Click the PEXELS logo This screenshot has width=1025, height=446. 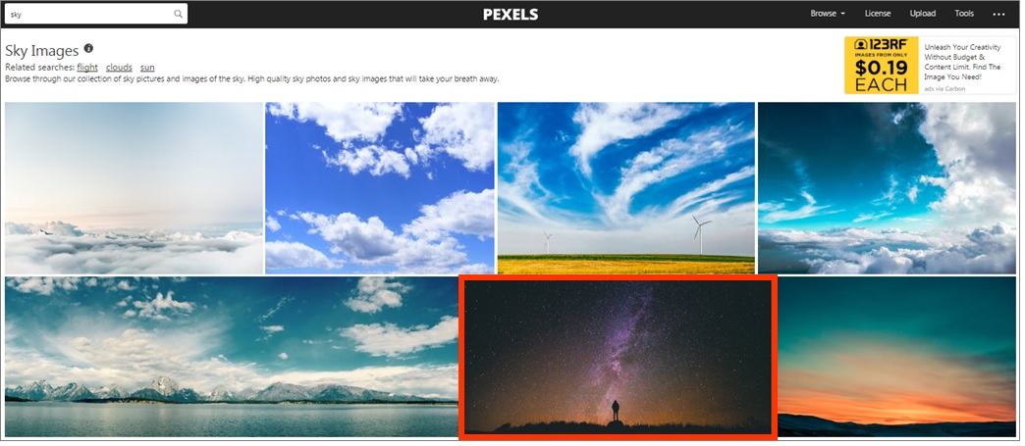pyautogui.click(x=511, y=15)
